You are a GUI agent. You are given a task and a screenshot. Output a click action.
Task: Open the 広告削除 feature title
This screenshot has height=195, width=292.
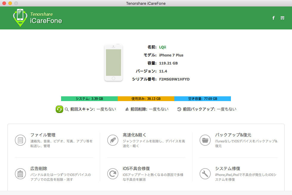(39, 169)
